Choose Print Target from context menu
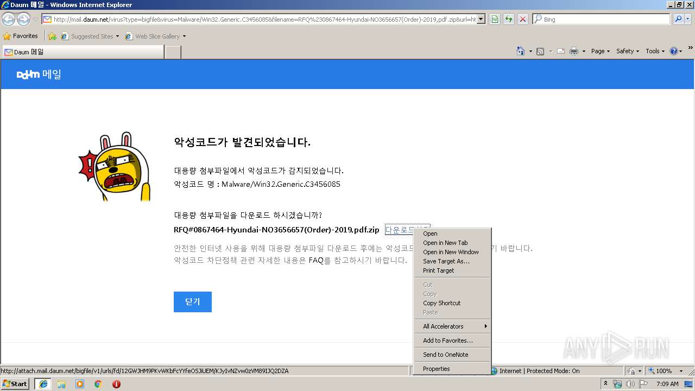The image size is (695, 391). [452, 270]
